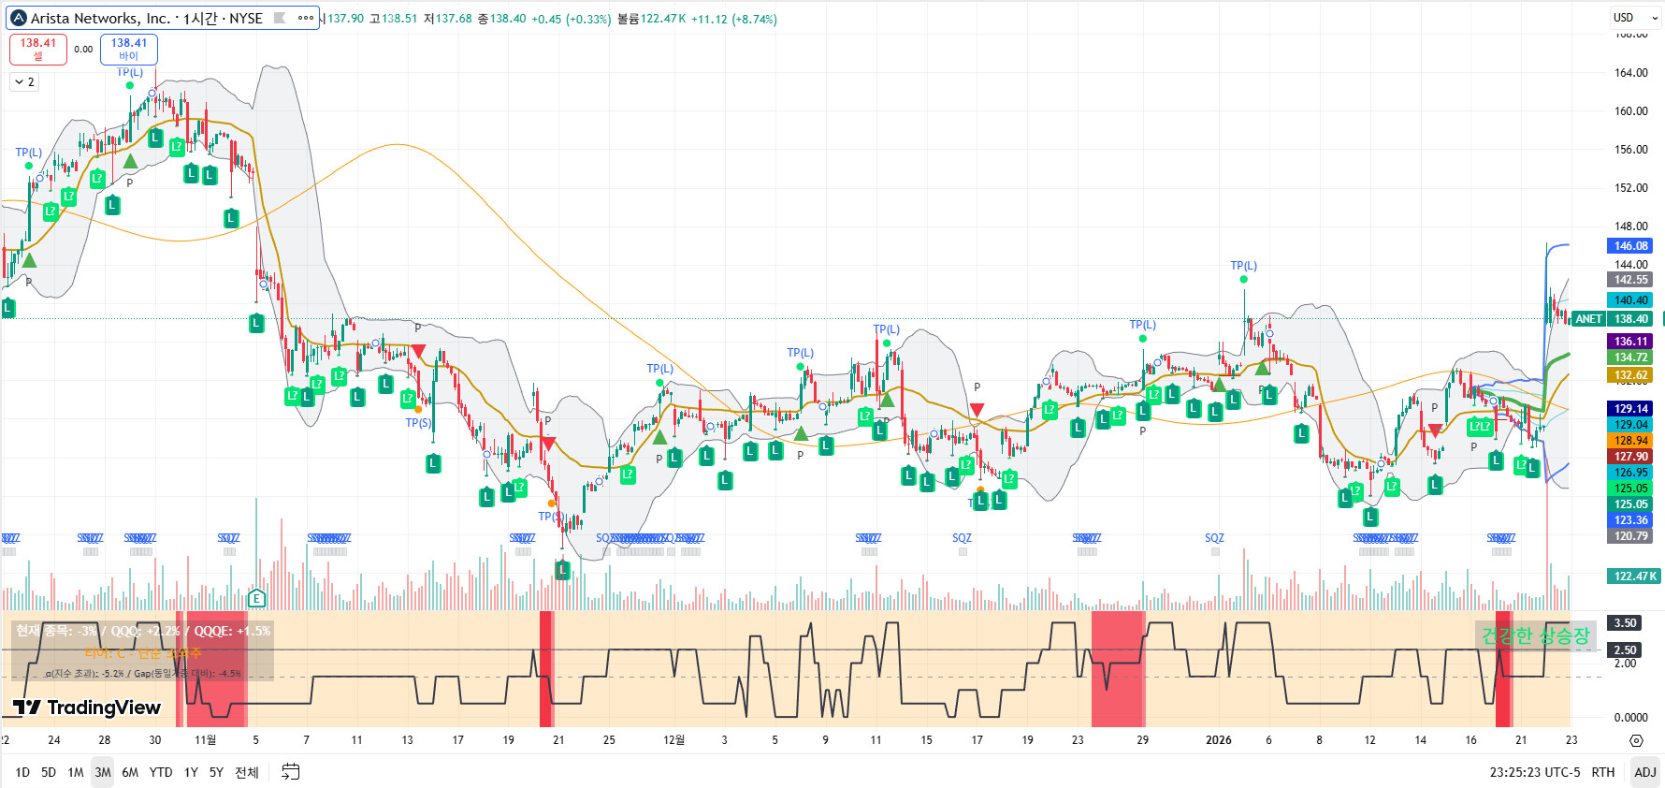Select the 3M time range

(x=103, y=772)
